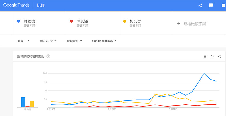Click the red average bar for 陳其邁
The height and width of the screenshot is (116, 226).
[27, 107]
